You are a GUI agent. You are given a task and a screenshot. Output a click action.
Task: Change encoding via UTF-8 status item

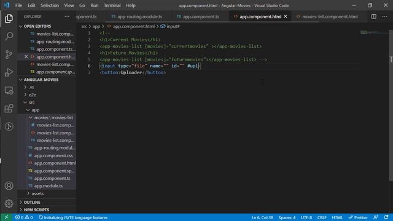[306, 217]
